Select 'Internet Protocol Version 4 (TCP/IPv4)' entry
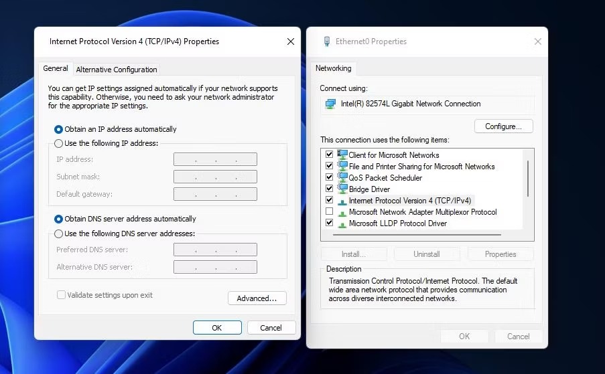This screenshot has width=605, height=374. click(410, 201)
